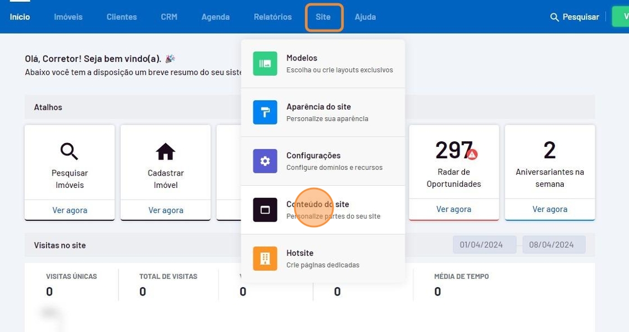Expand the Relatórios menu
This screenshot has height=332, width=629.
point(272,17)
